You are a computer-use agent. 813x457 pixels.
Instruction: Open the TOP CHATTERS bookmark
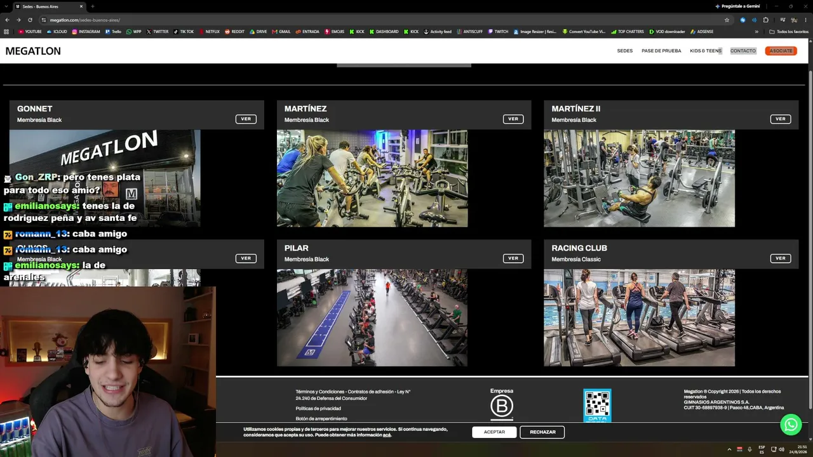(x=627, y=32)
